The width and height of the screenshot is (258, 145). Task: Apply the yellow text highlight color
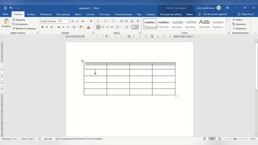pos(81,27)
